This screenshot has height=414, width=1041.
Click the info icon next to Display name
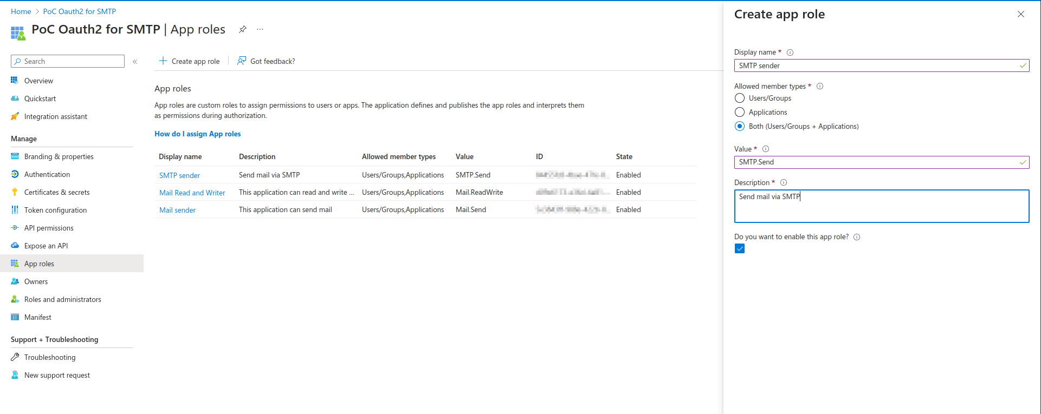(790, 52)
